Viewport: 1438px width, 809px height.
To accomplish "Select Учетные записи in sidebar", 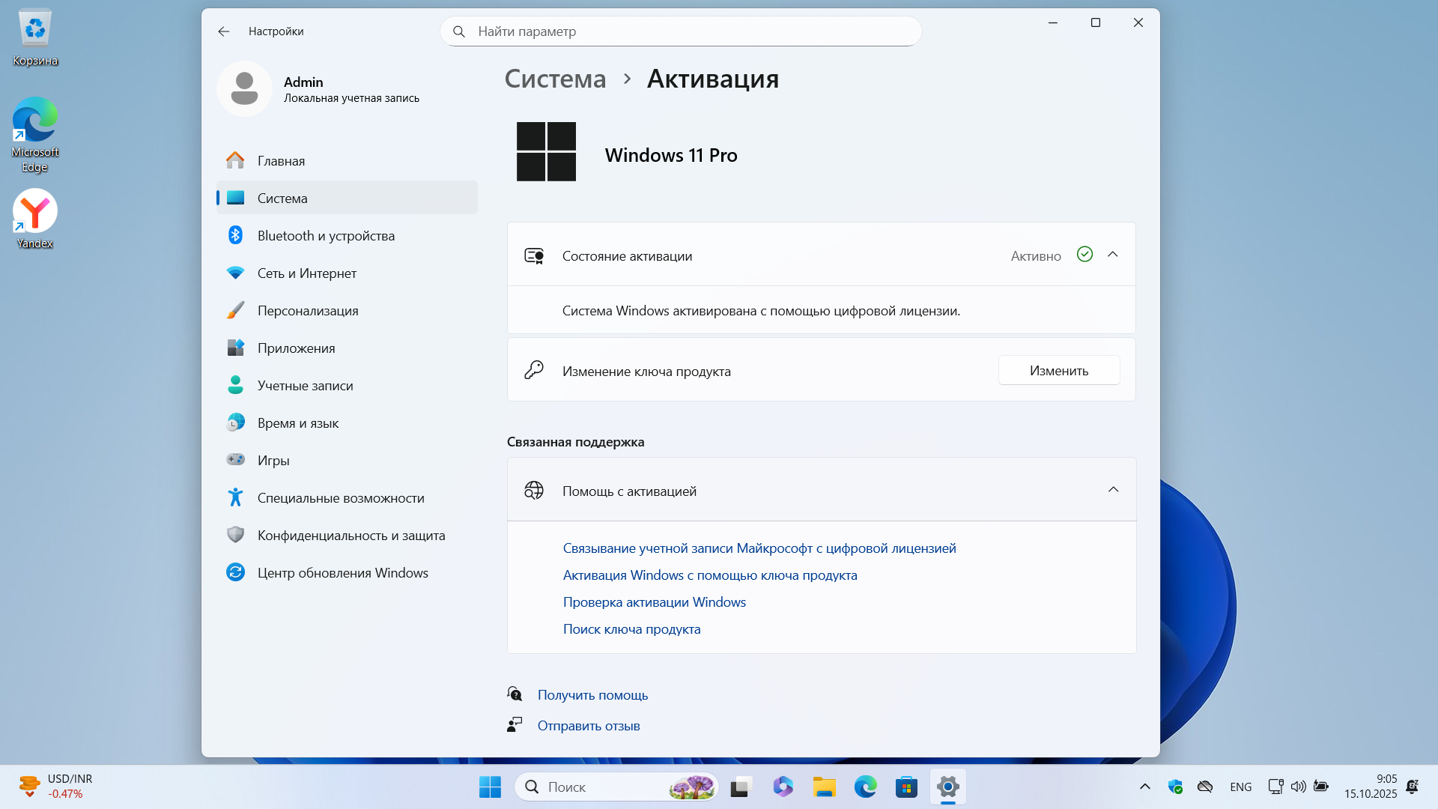I will (305, 386).
